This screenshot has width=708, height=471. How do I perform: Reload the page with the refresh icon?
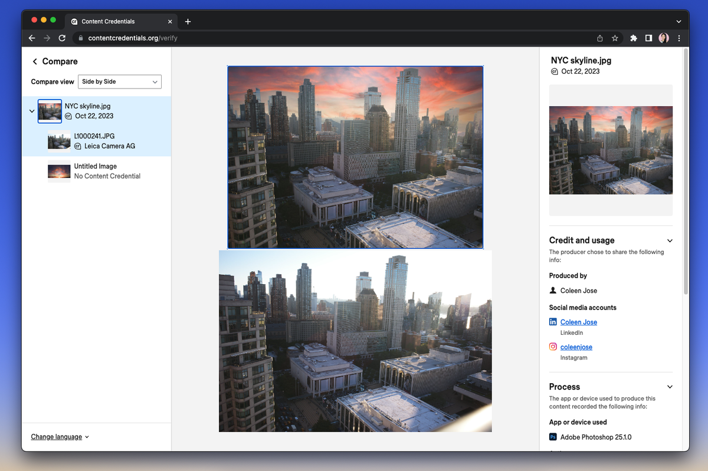click(62, 38)
